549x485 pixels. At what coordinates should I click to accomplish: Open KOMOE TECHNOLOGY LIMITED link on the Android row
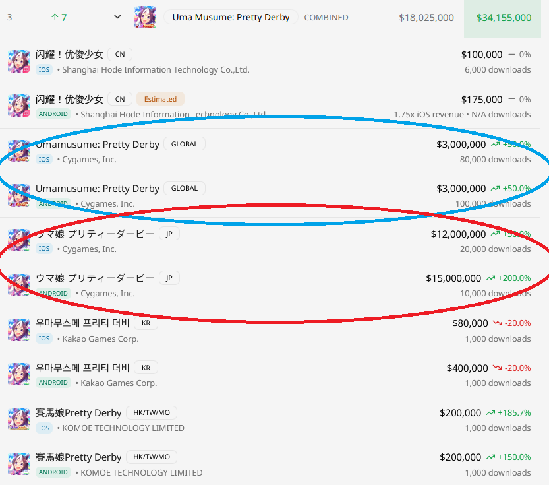coord(142,472)
